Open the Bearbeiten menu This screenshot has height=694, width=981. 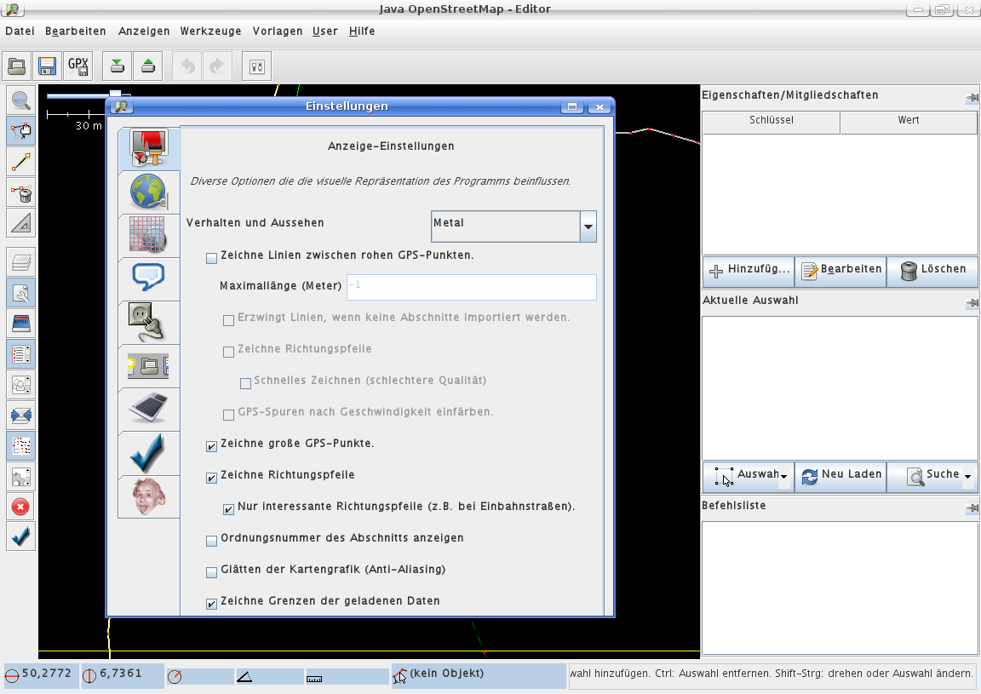[x=76, y=32]
